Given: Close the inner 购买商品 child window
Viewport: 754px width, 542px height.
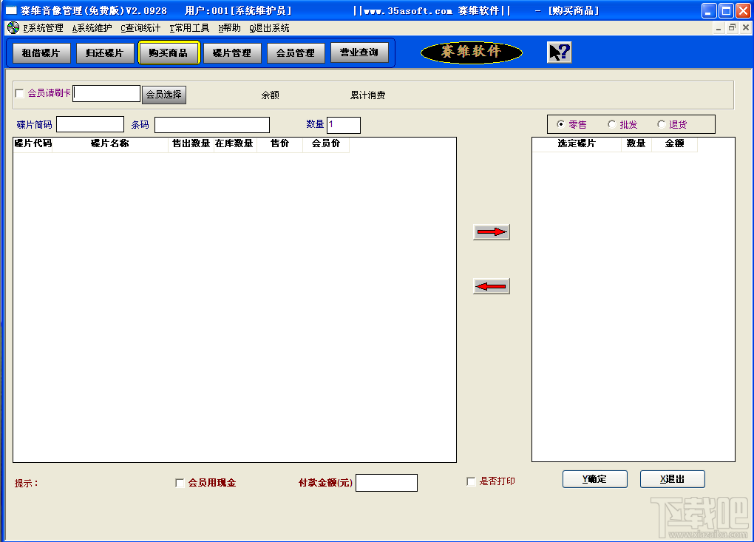Looking at the screenshot, I should (x=745, y=28).
